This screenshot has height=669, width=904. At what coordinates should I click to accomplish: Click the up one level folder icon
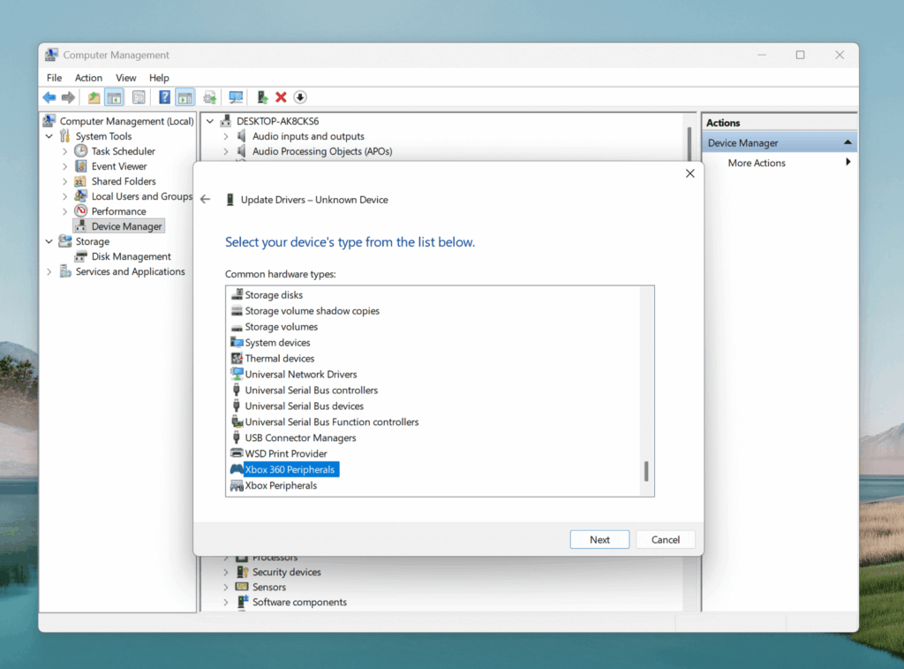(x=94, y=97)
